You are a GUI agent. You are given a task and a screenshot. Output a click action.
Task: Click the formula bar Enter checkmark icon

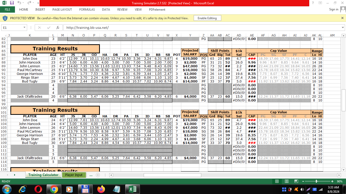tap(49, 28)
